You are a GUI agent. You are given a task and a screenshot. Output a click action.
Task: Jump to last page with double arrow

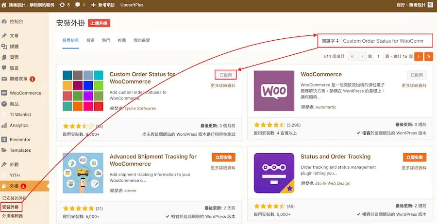429,57
